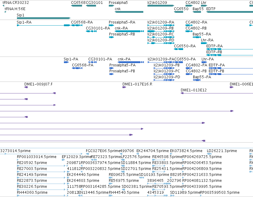The height and width of the screenshot is (197, 253).
Task: Select the CG4802-PA protein label
Action: coord(197,65)
